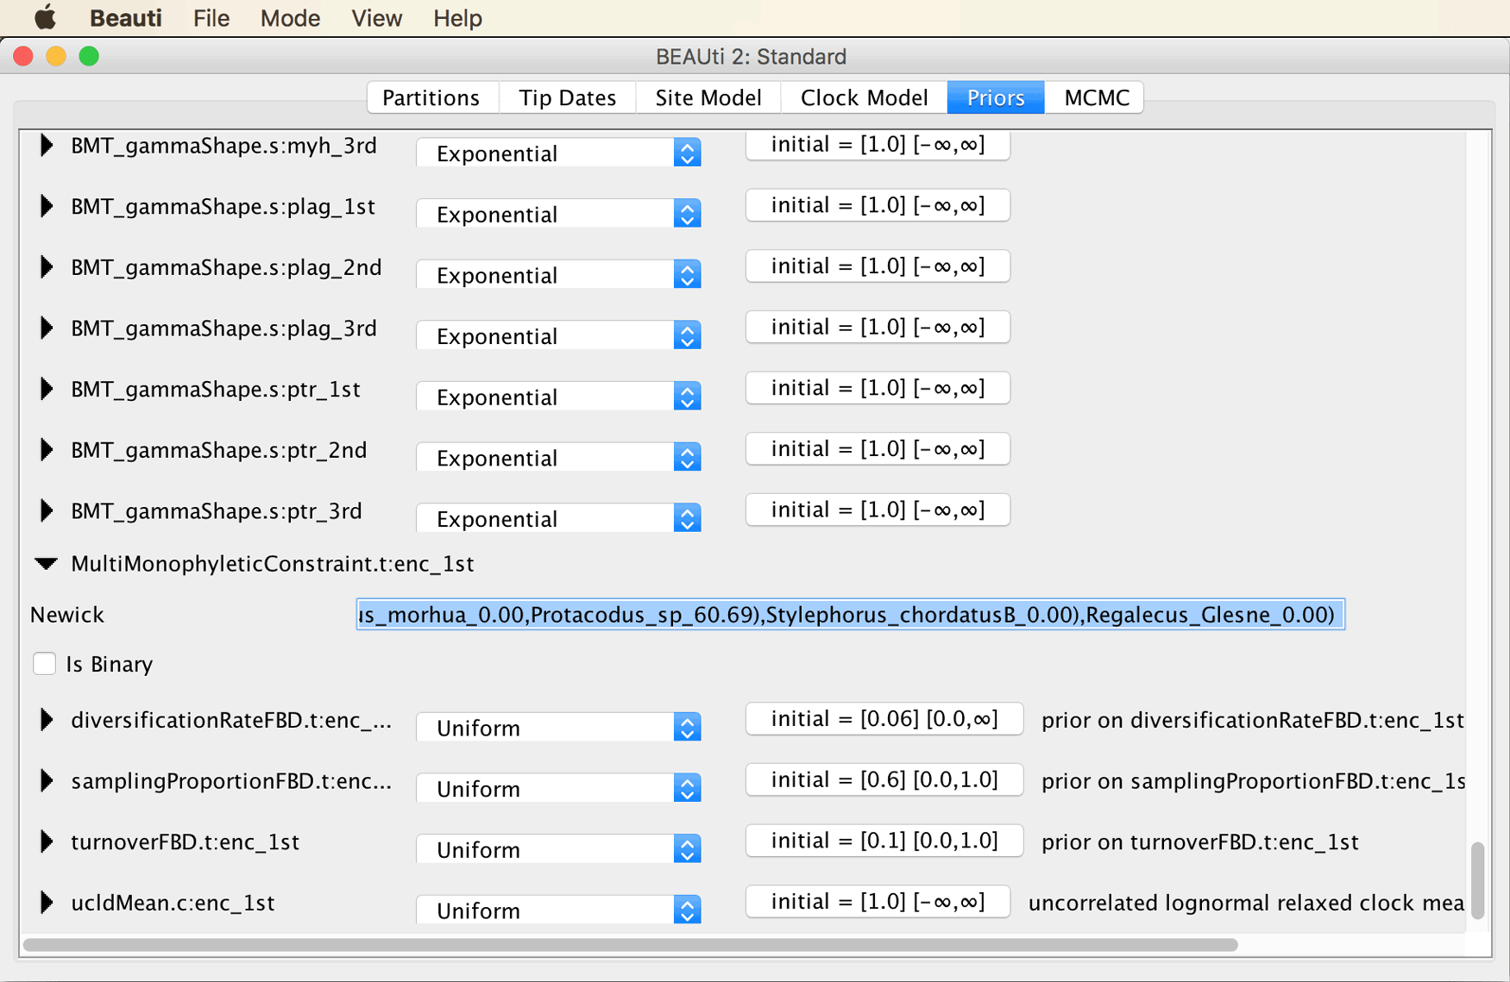This screenshot has height=982, width=1510.
Task: Expand BMT_gammaShape.s:plag_1st prior
Action: 47,207
